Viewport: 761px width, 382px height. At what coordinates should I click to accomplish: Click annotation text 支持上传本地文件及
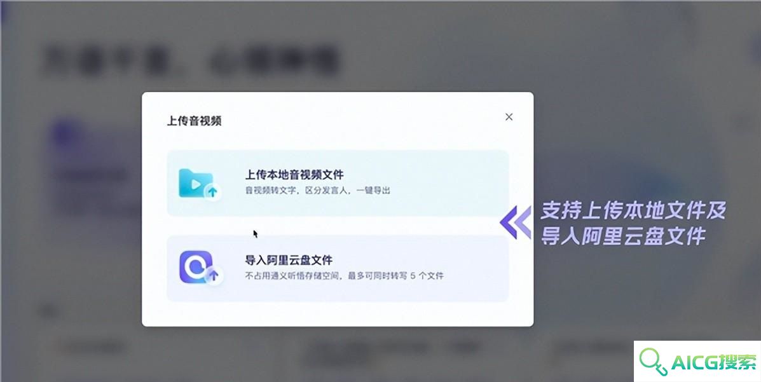(x=633, y=210)
